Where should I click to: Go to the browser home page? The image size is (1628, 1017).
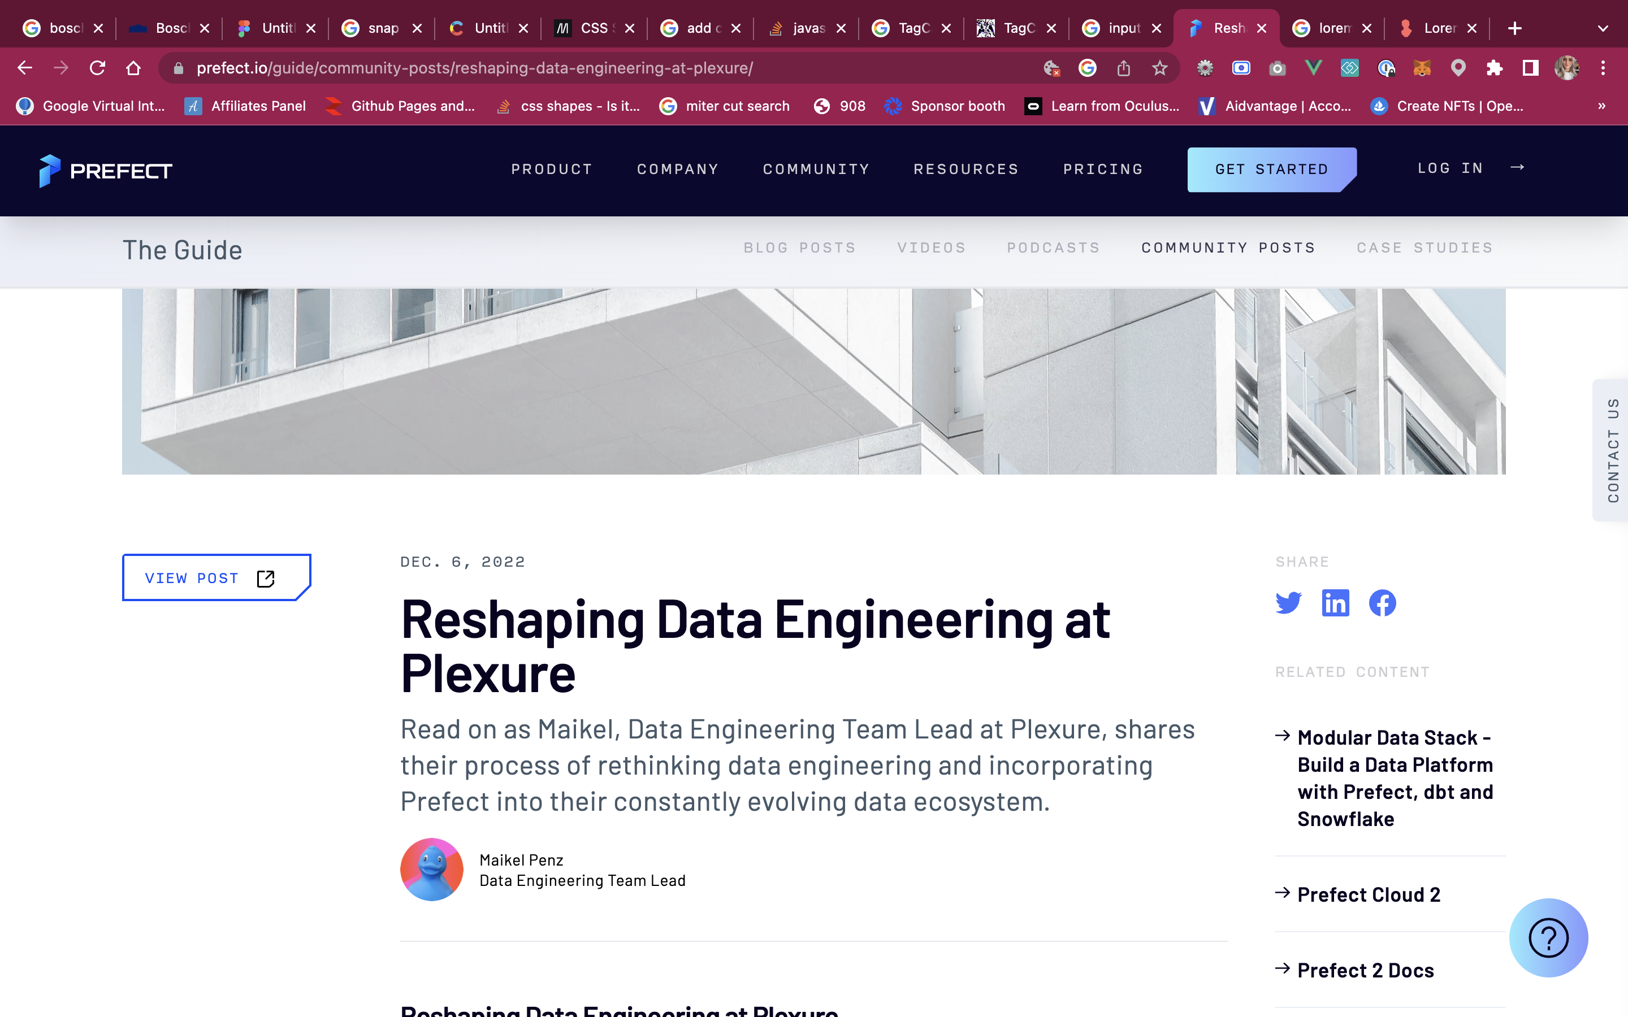click(133, 68)
